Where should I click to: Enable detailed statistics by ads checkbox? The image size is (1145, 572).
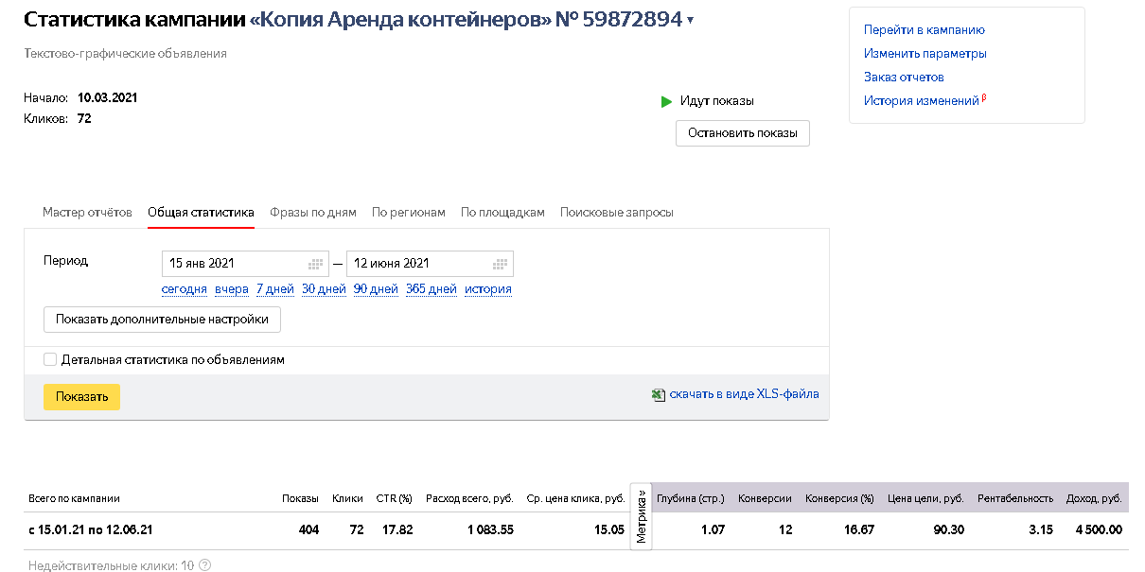click(x=50, y=359)
